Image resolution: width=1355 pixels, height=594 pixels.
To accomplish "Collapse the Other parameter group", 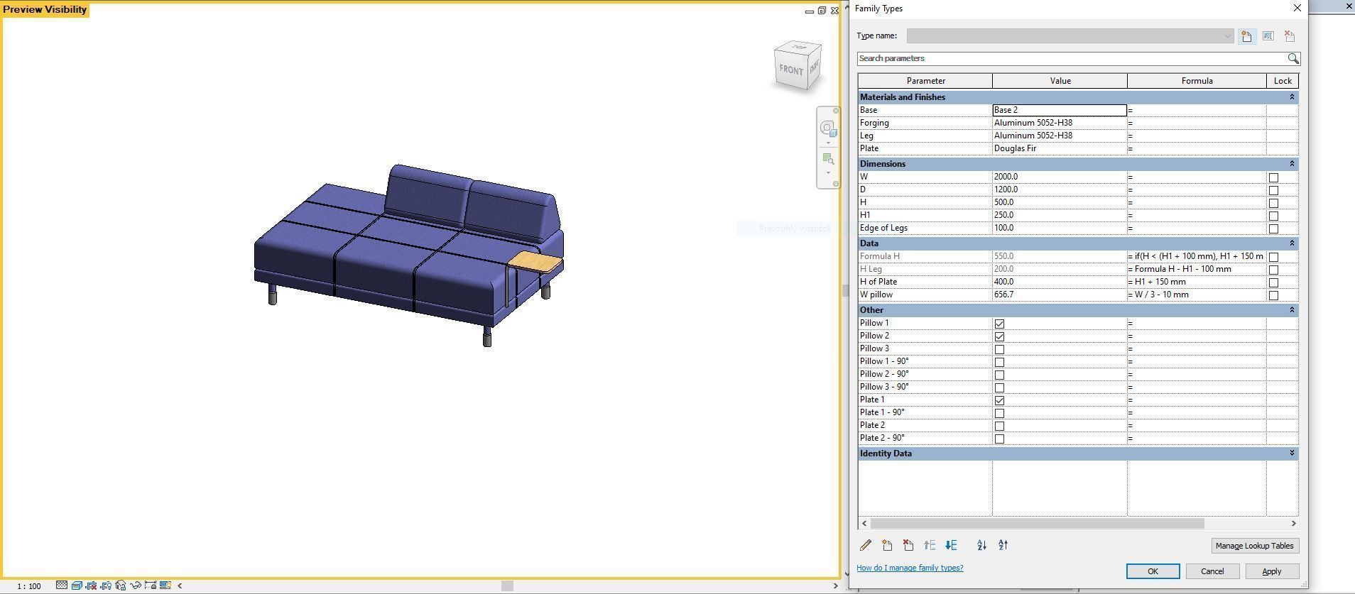I will tap(1292, 309).
